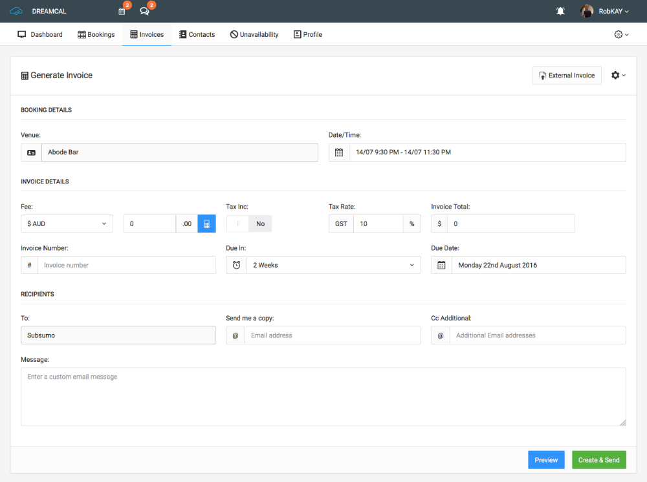
Task: Click the venue icon next to Abode Bar
Action: pyautogui.click(x=30, y=152)
